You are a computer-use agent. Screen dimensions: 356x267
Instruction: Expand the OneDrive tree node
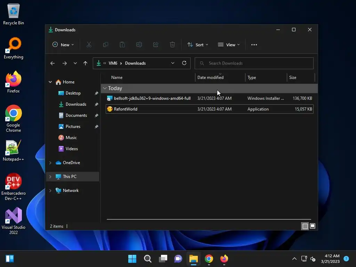[x=50, y=163]
